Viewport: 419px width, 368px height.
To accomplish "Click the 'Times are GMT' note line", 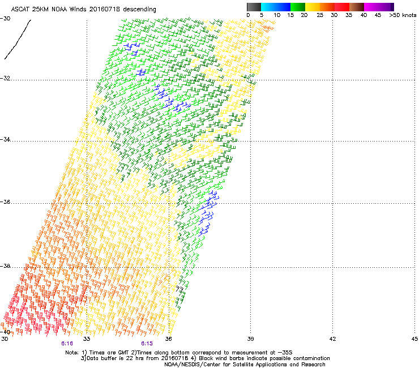I will click(179, 353).
